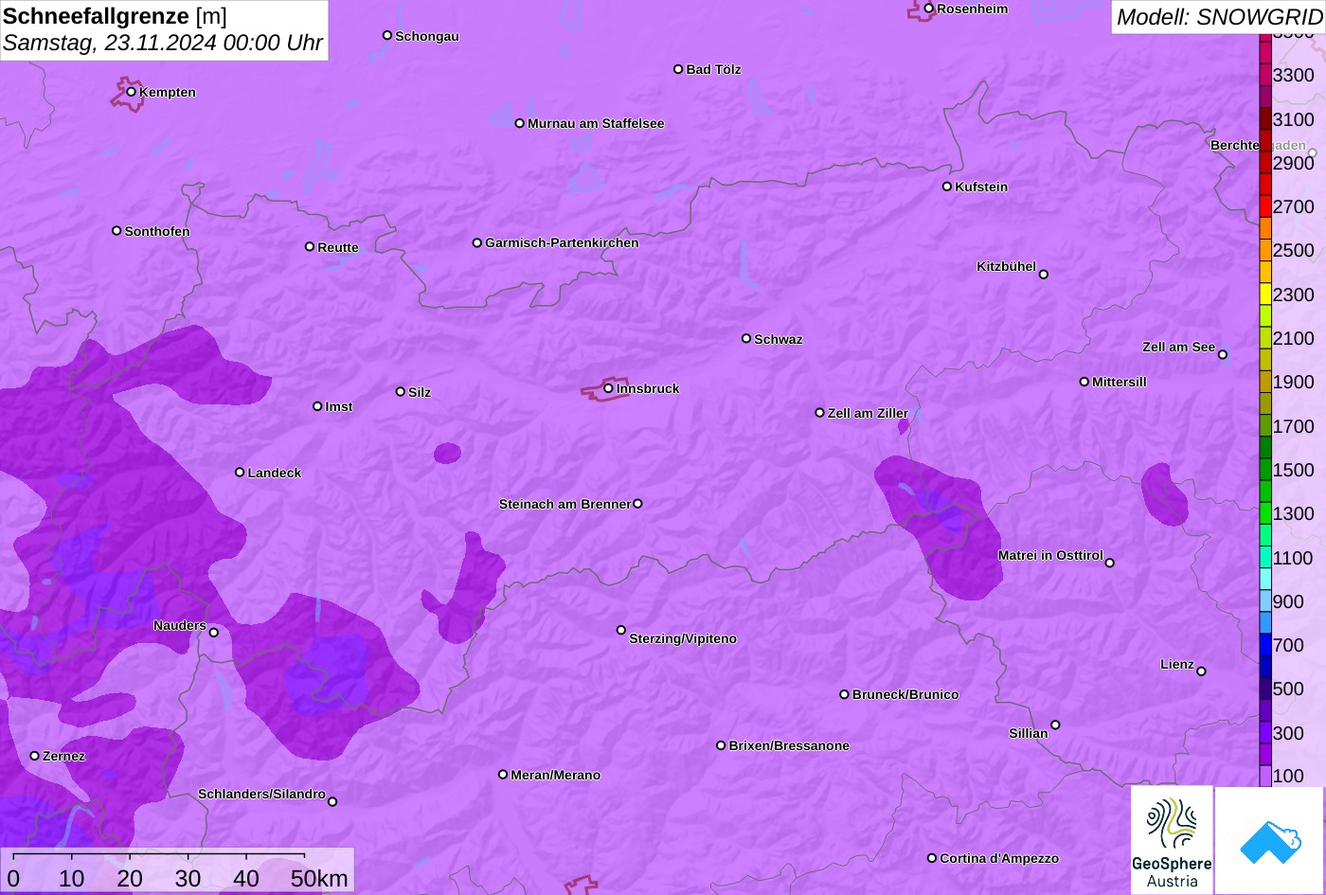Click the Cortina d'Ampezzo marker dot
This screenshot has width=1326, height=895.
(x=932, y=858)
